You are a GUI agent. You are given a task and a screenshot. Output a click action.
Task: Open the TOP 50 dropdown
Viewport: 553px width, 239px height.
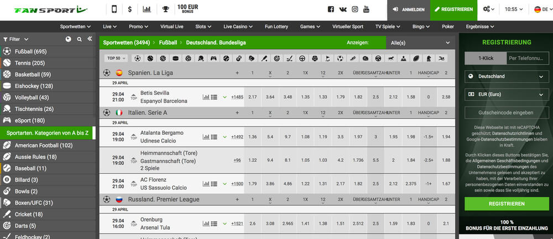point(117,59)
